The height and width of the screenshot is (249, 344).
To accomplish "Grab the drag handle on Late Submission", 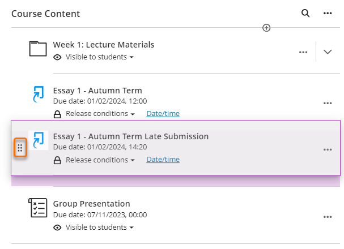I will [x=20, y=148].
